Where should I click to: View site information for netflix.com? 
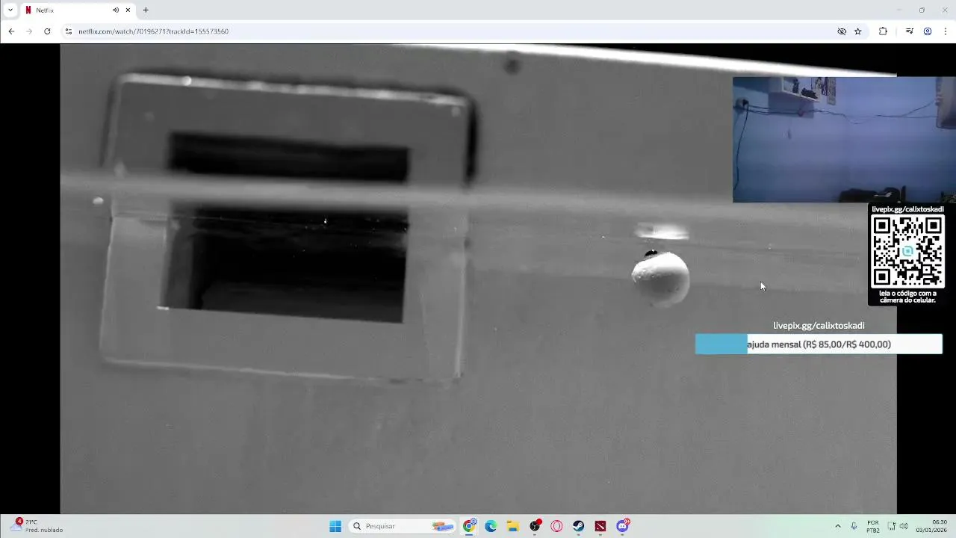69,31
